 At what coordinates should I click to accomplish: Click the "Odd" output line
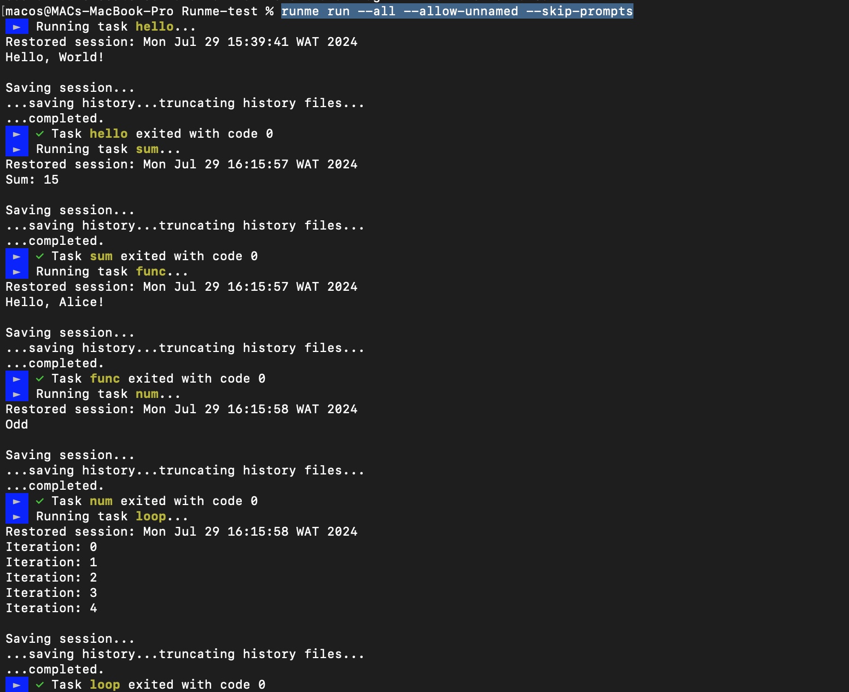(16, 425)
